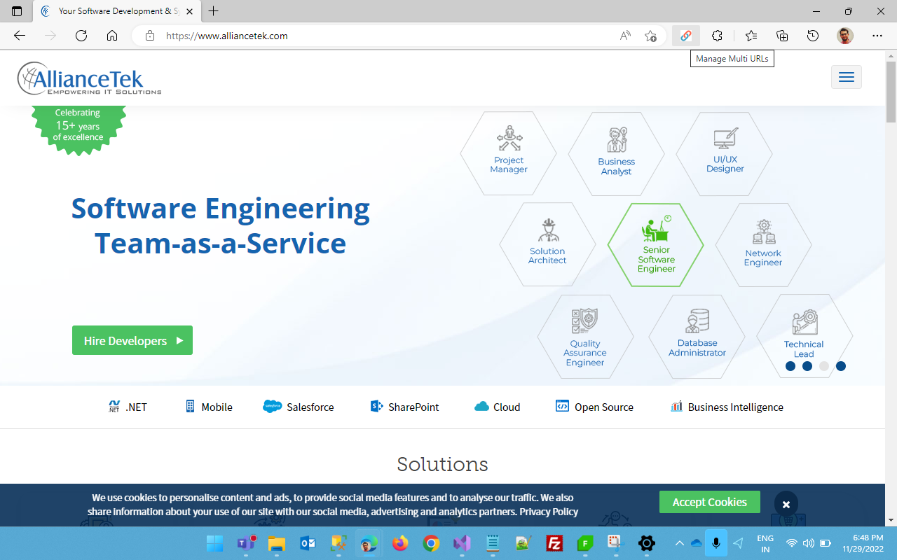
Task: Click the Salesforce cloud icon
Action: pos(271,406)
